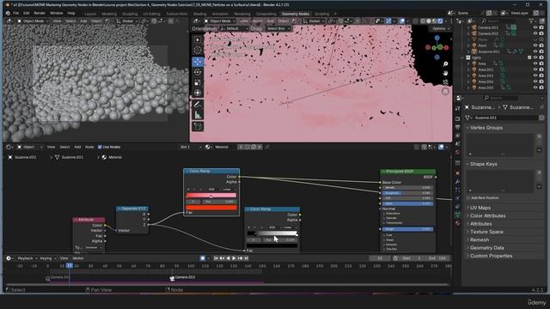The height and width of the screenshot is (309, 550).
Task: Open the Marker menu in the timeline
Action: tap(78, 258)
